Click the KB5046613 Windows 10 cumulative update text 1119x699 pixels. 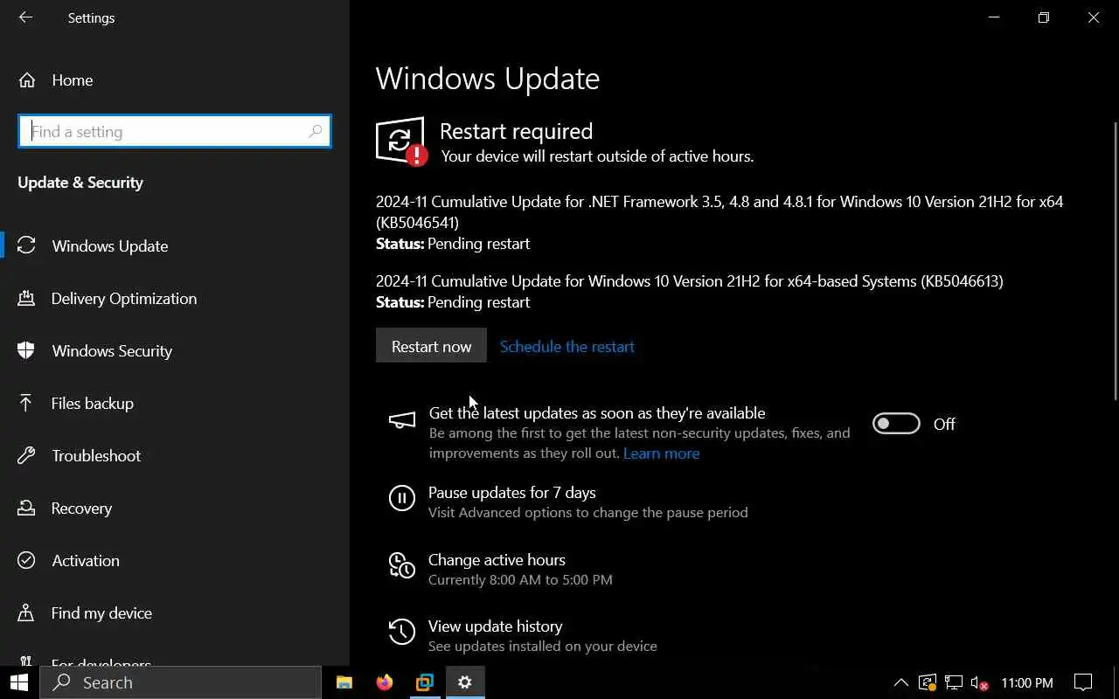point(690,281)
